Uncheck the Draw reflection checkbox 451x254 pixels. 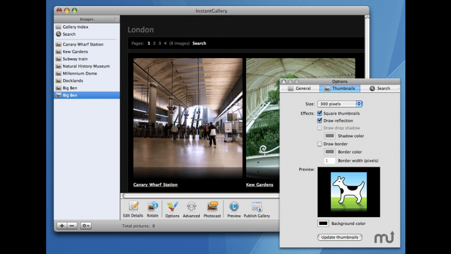[x=319, y=121]
